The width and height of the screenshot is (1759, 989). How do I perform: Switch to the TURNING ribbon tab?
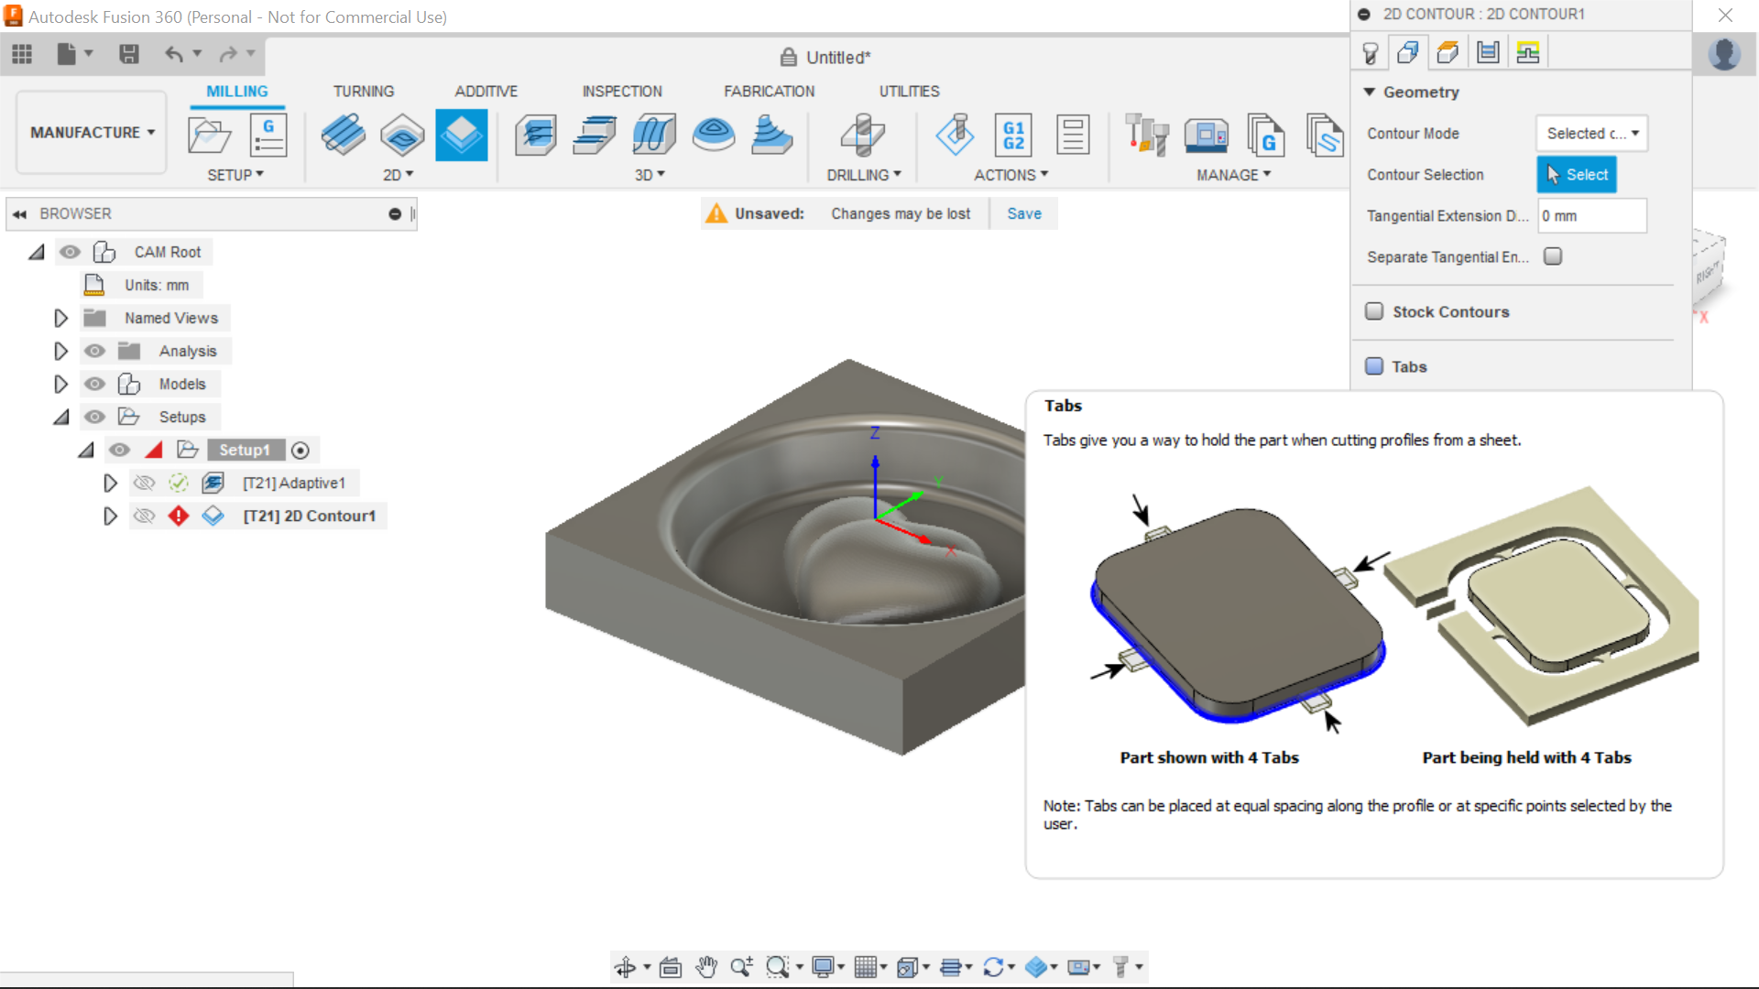coord(361,91)
